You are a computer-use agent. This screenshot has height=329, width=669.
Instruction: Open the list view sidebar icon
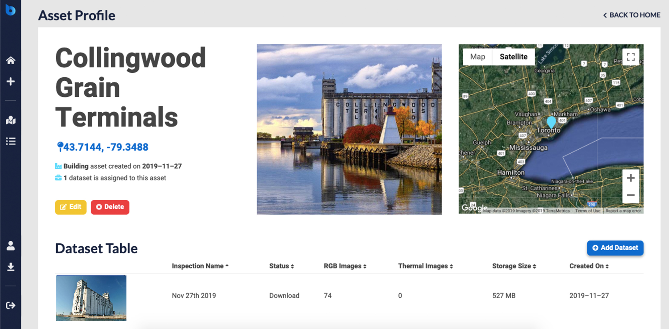coord(11,141)
